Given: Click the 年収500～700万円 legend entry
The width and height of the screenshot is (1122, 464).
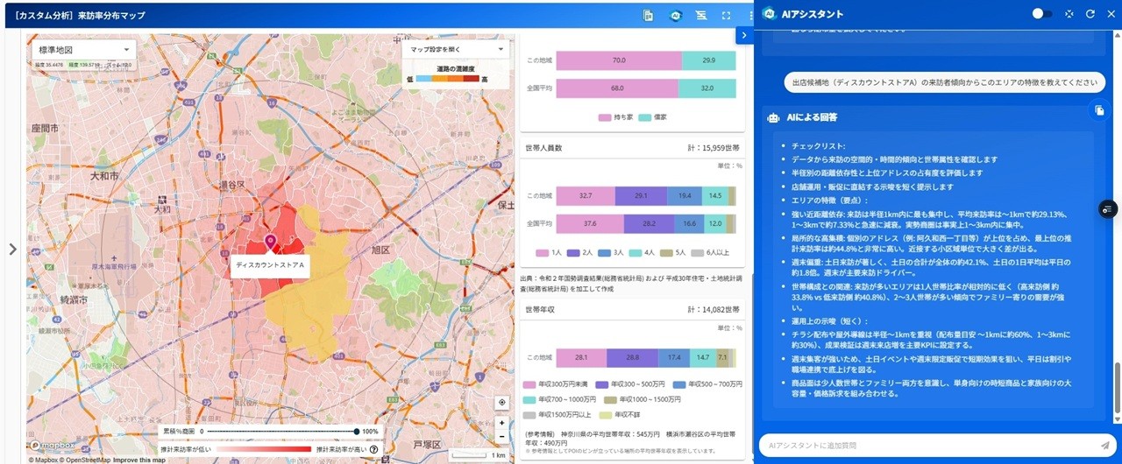Looking at the screenshot, I should click(709, 384).
